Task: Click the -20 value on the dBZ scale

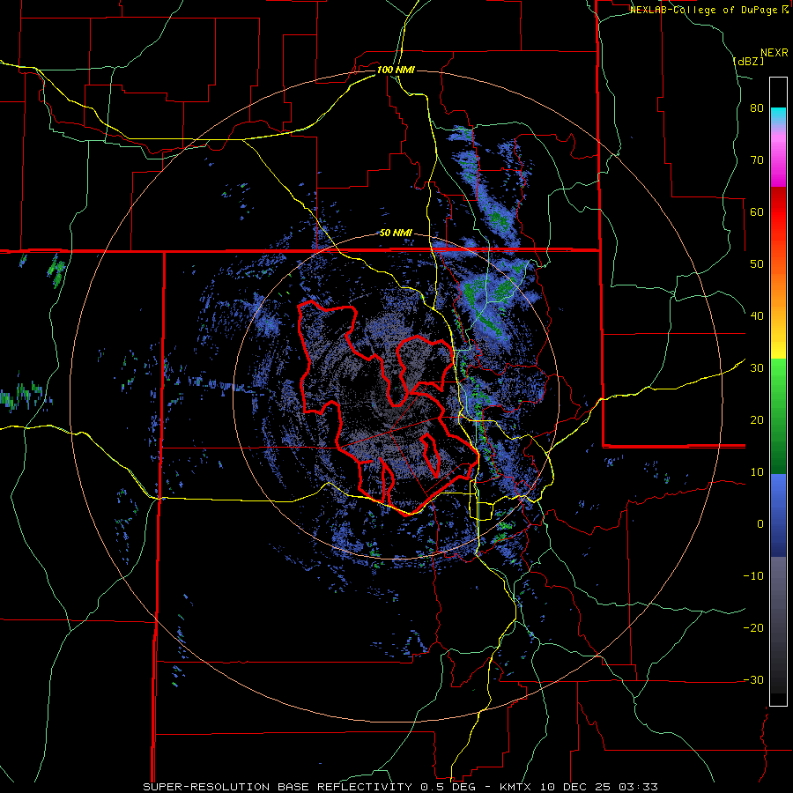Action: (753, 628)
